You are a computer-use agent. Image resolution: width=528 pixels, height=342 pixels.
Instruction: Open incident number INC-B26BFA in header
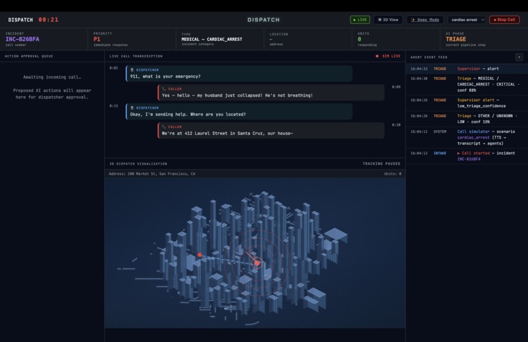22,39
